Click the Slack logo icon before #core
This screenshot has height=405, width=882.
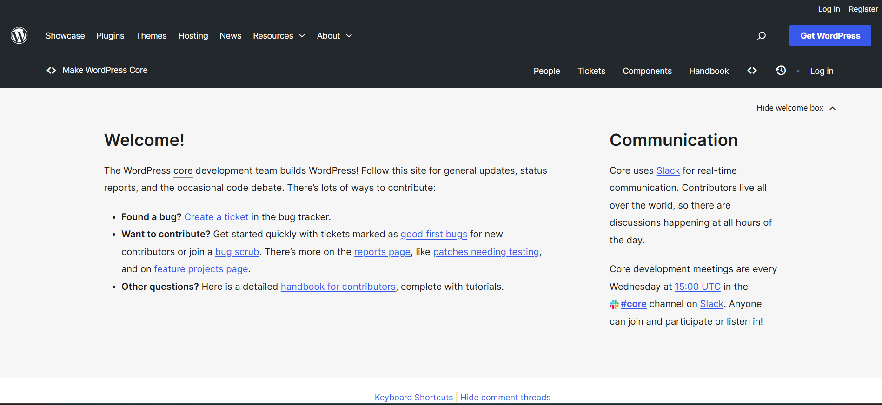point(614,304)
